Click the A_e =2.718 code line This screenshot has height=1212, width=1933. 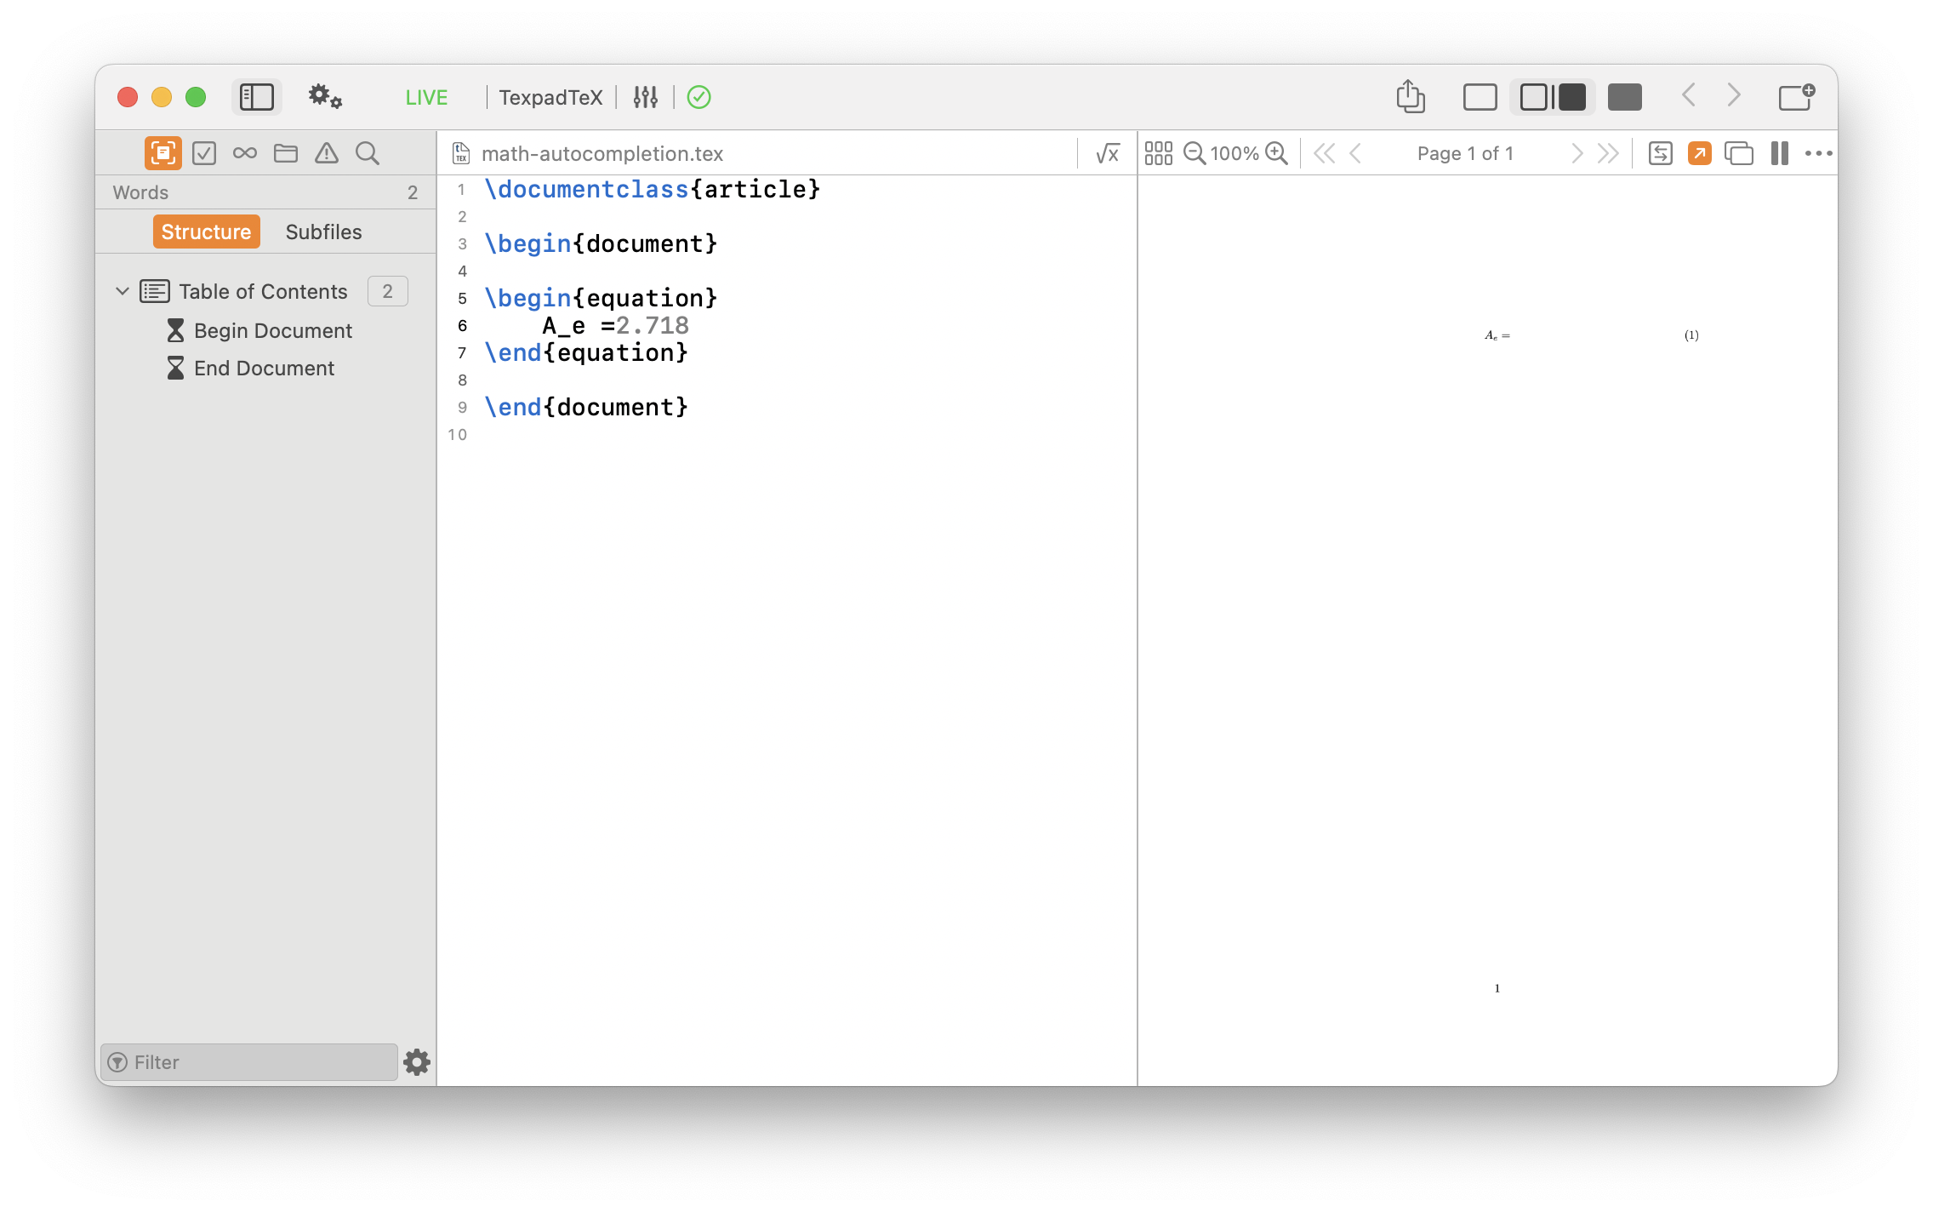(615, 325)
